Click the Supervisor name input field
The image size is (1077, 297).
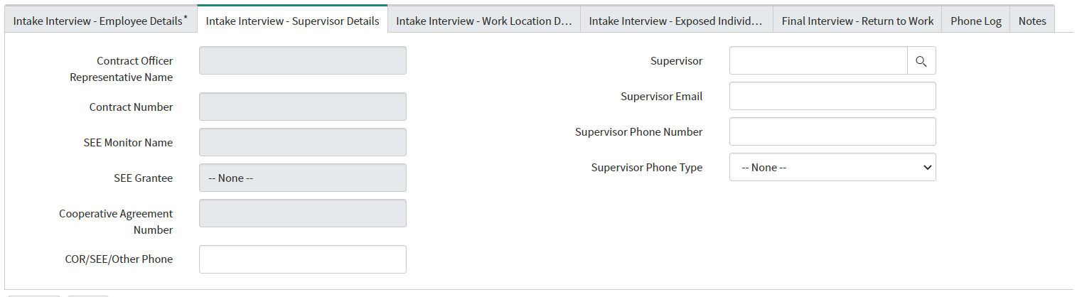pyautogui.click(x=818, y=61)
